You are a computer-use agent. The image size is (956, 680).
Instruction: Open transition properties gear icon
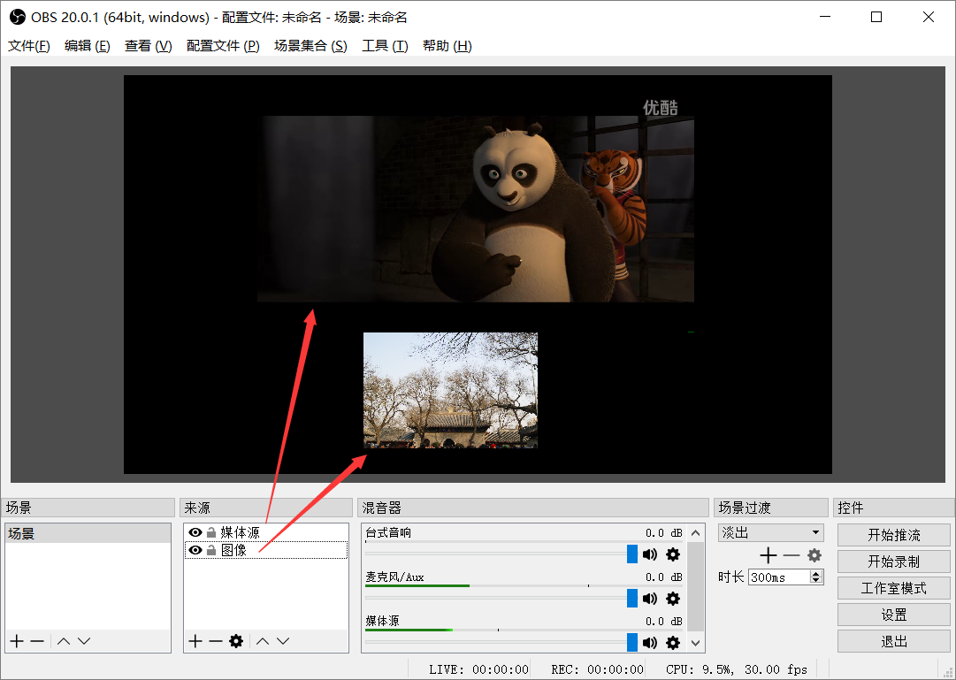pyautogui.click(x=815, y=555)
